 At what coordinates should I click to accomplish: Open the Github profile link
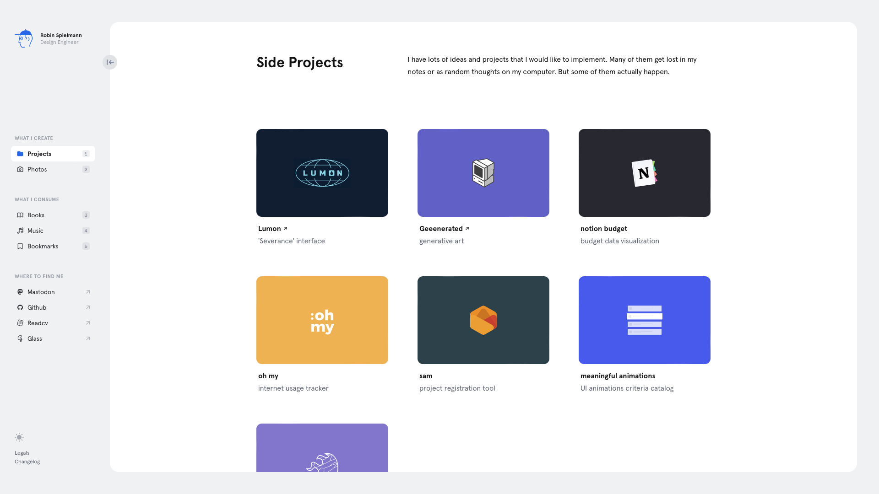click(53, 307)
